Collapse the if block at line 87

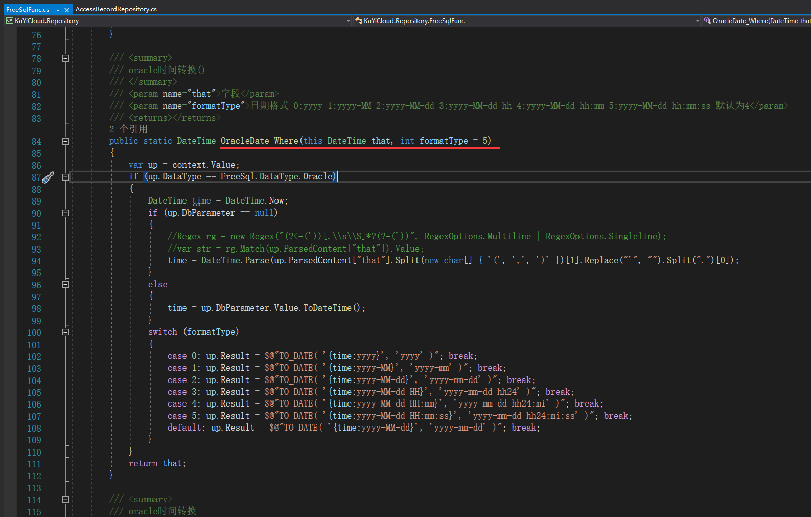(65, 177)
